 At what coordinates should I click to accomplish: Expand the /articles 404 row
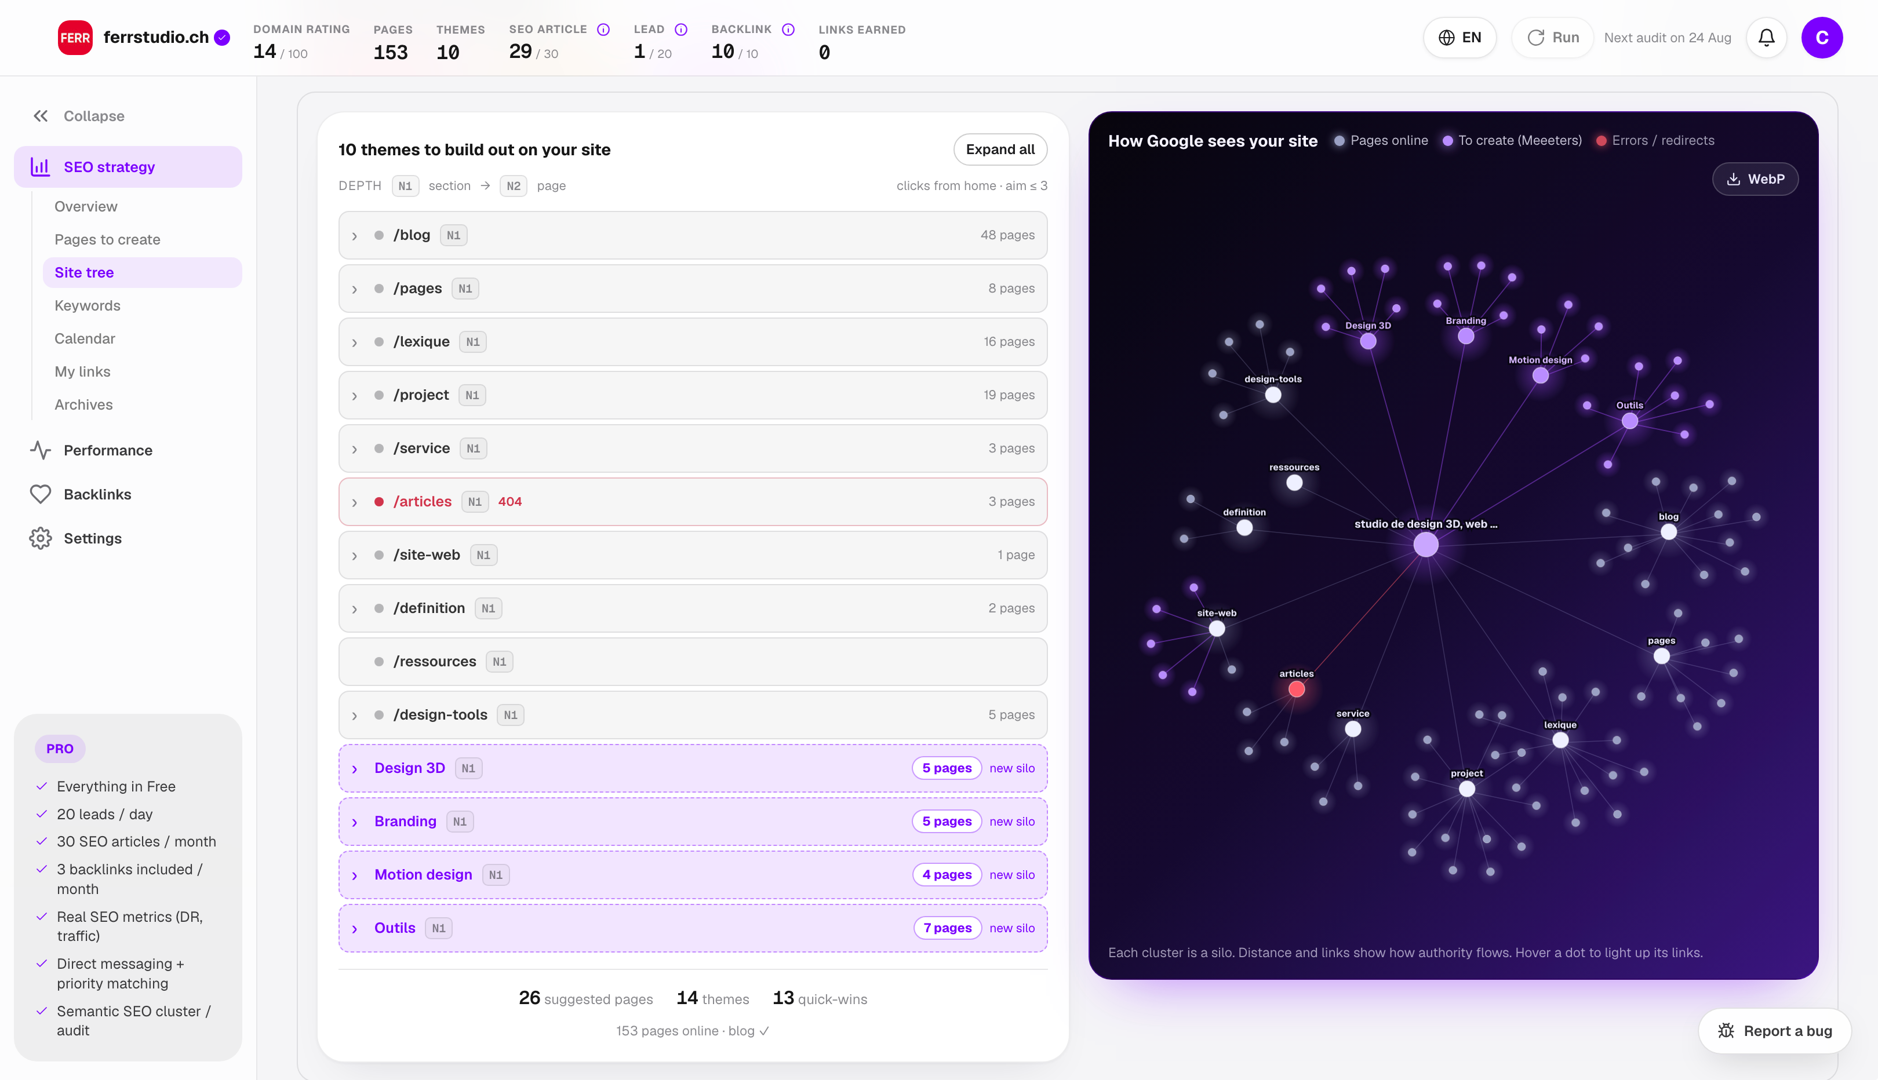coord(693,501)
